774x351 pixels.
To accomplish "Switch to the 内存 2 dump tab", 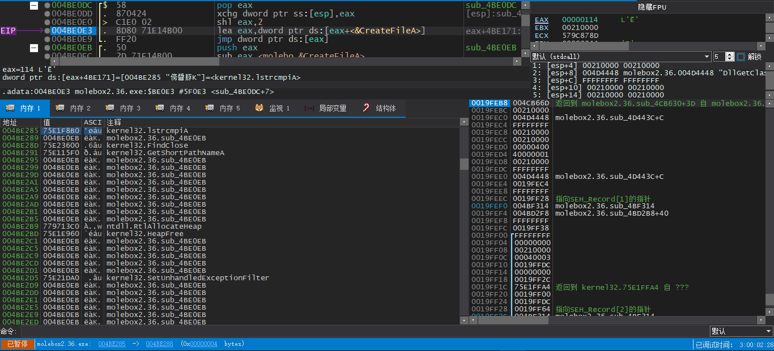I will pos(76,108).
